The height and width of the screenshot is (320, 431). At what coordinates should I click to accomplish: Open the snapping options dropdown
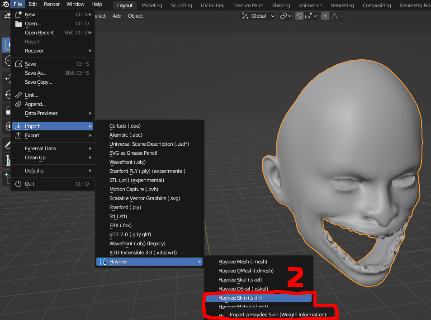(x=311, y=16)
